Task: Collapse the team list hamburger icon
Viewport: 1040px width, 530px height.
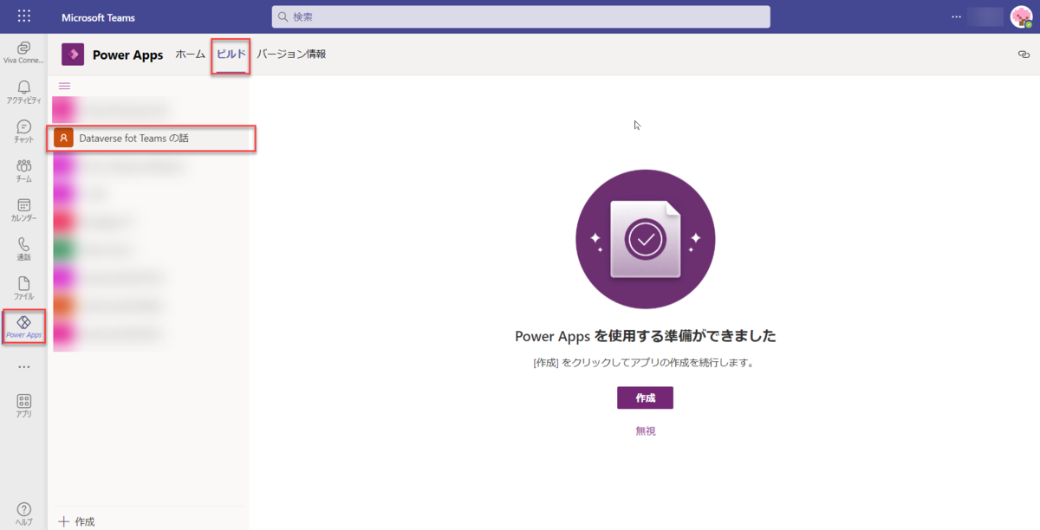Action: 64,86
